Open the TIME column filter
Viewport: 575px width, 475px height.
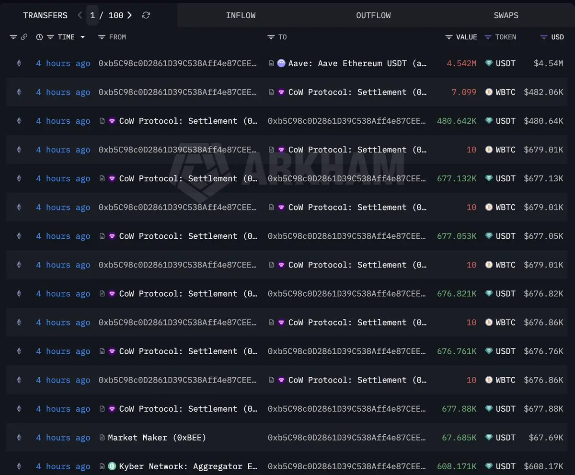50,37
